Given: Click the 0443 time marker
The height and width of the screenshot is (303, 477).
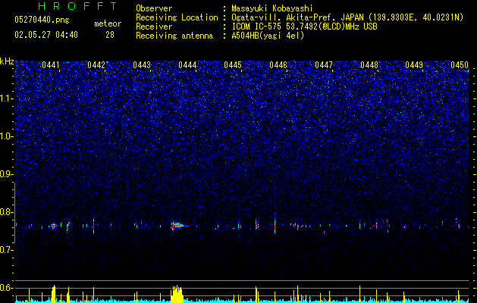Looking at the screenshot, I should coord(142,65).
